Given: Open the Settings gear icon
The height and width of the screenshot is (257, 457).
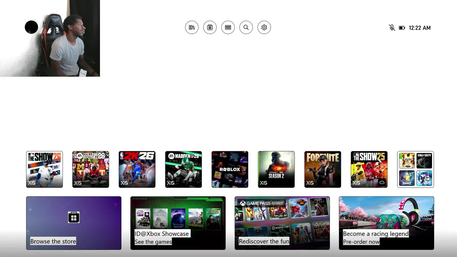Looking at the screenshot, I should point(264,27).
